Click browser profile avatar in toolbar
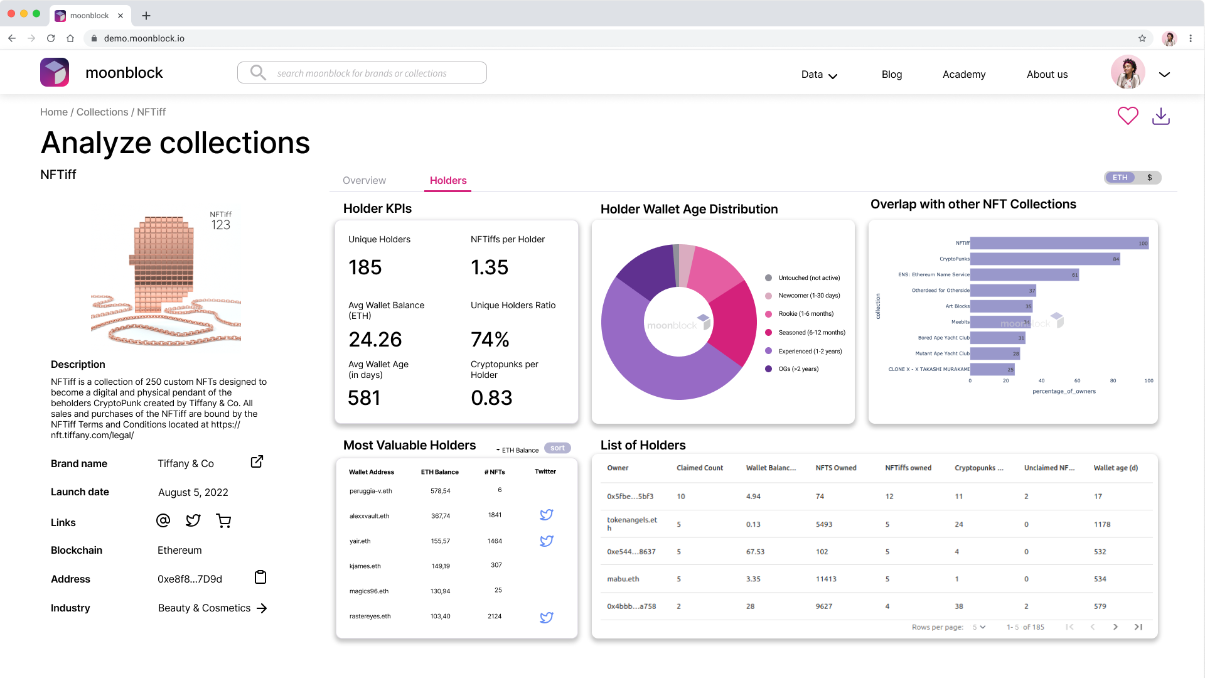The width and height of the screenshot is (1205, 678). tap(1169, 38)
